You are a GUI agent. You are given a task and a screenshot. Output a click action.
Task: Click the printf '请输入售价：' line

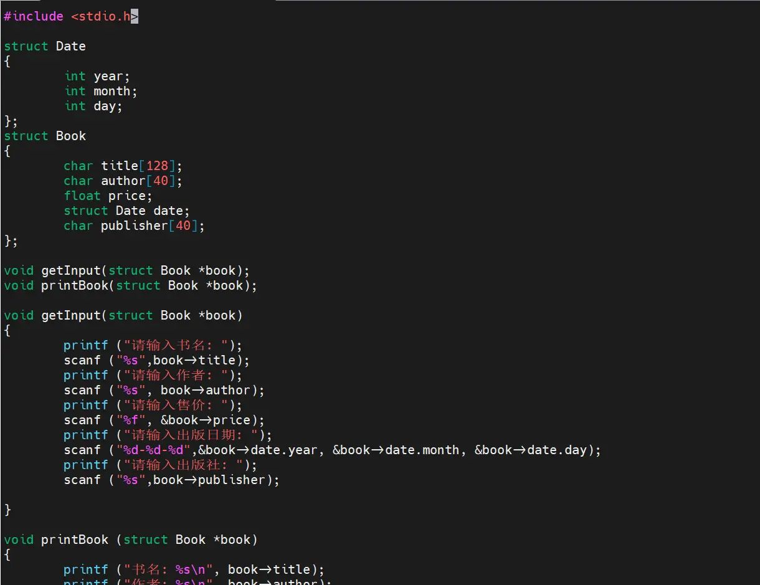click(x=153, y=405)
